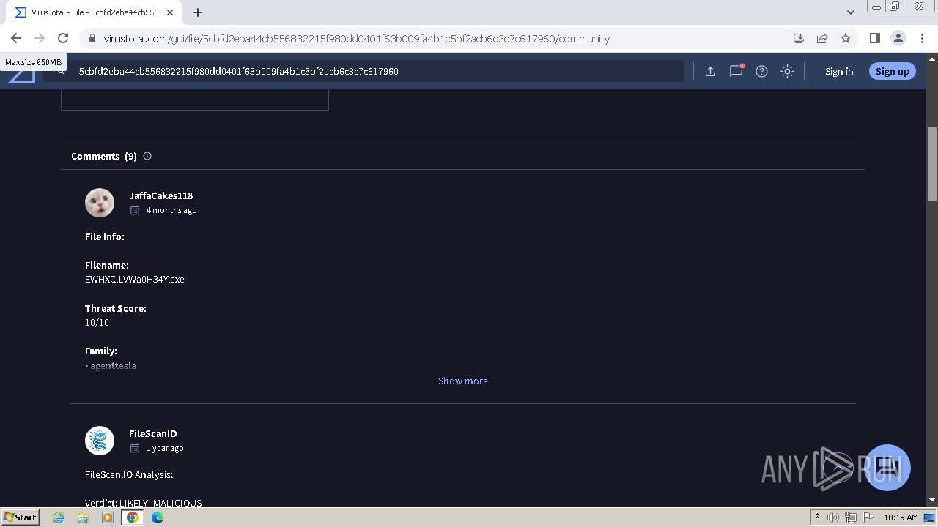Expand comment with Show more
This screenshot has width=938, height=527.
coord(463,381)
